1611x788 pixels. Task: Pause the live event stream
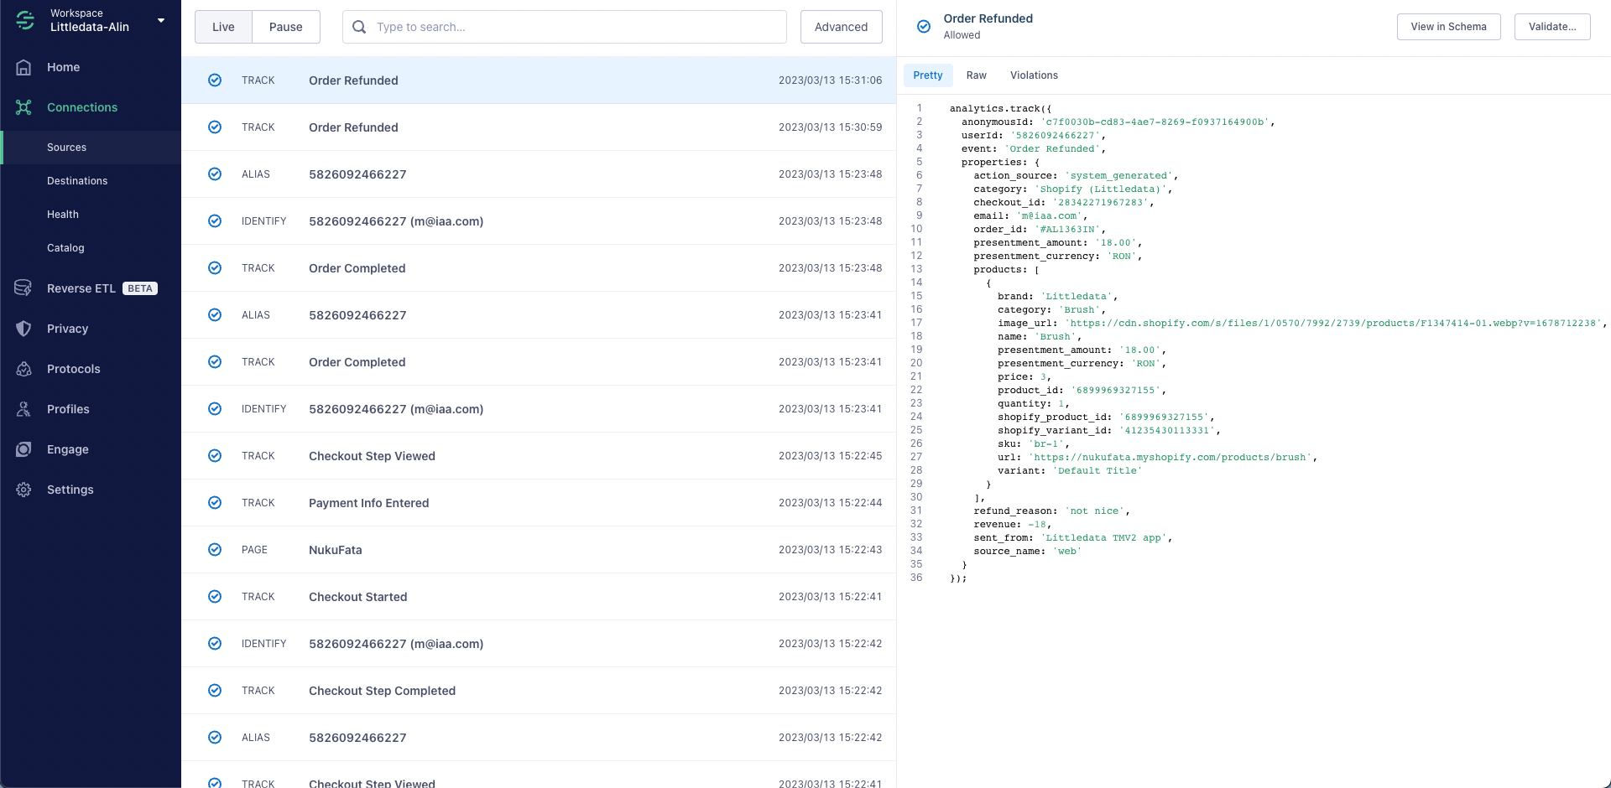(x=286, y=27)
